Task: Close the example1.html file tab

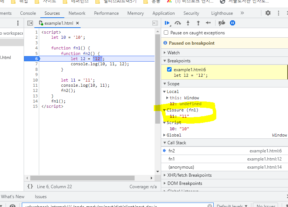Action: [78, 23]
